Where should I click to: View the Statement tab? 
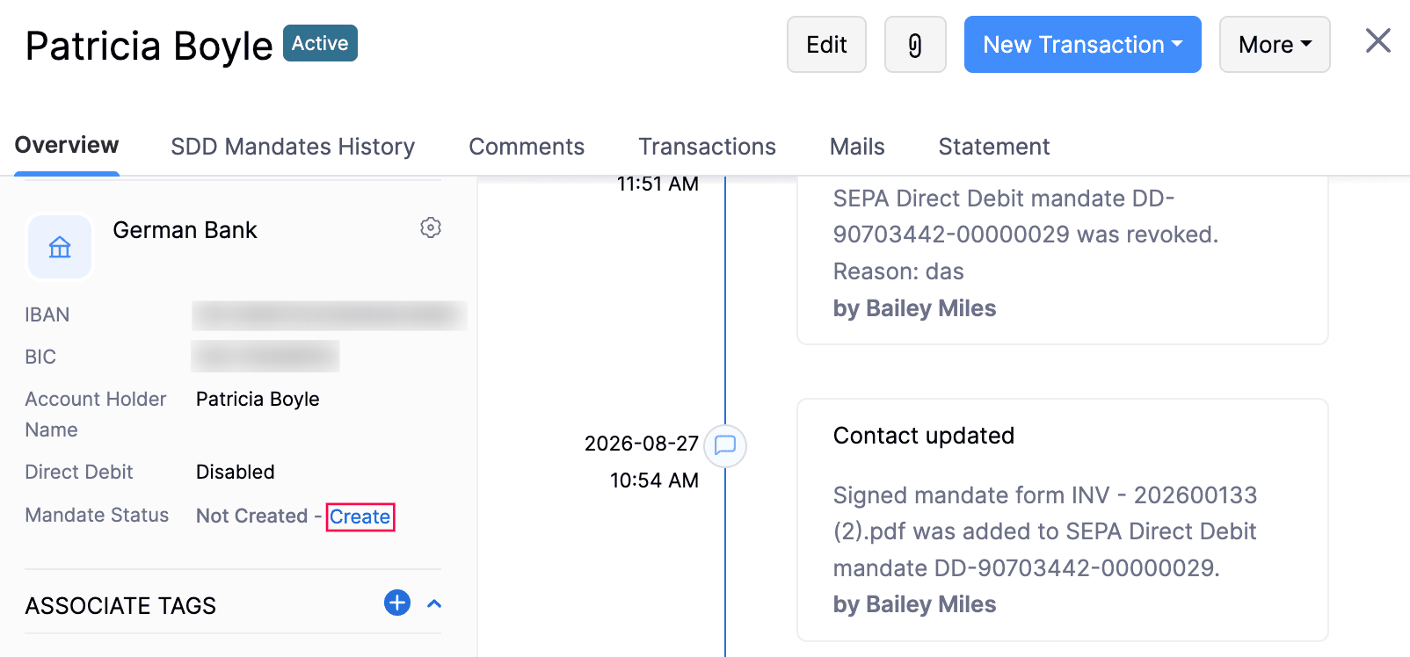(994, 146)
